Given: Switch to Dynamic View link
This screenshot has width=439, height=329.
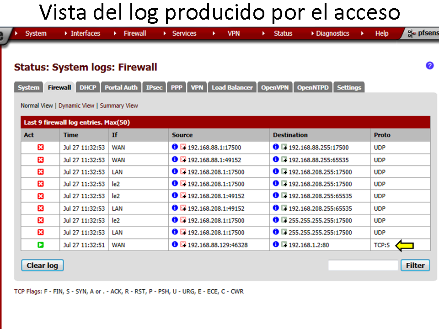Looking at the screenshot, I should [x=76, y=106].
